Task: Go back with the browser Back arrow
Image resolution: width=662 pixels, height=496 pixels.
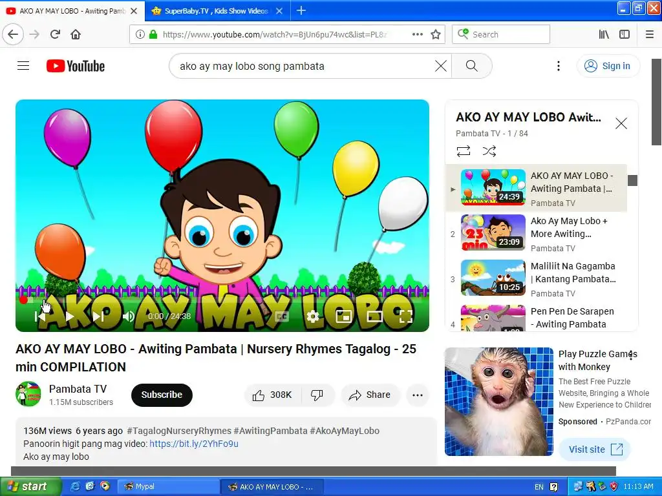Action: [x=13, y=34]
